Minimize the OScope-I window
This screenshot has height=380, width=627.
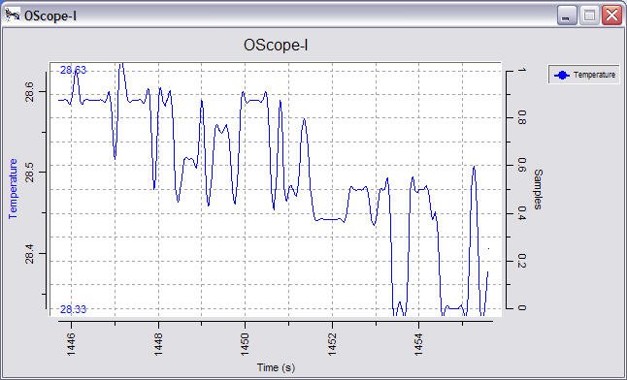567,16
